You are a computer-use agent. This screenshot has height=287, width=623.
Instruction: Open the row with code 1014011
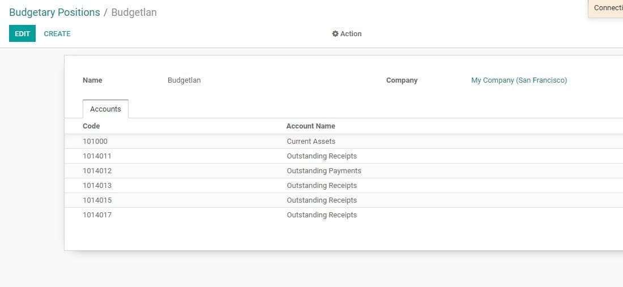click(x=97, y=156)
